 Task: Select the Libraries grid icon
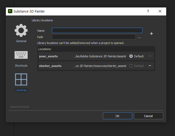coord(21,79)
